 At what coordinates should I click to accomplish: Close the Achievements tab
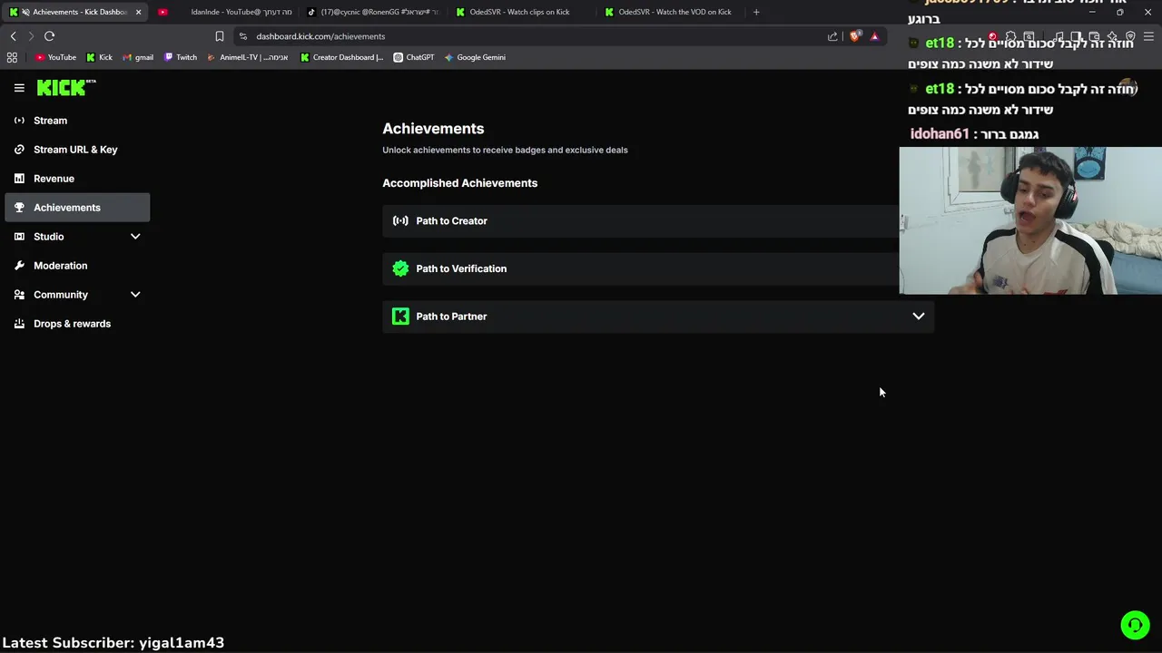138,12
